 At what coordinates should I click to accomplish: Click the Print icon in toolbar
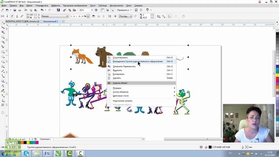pos(20,10)
